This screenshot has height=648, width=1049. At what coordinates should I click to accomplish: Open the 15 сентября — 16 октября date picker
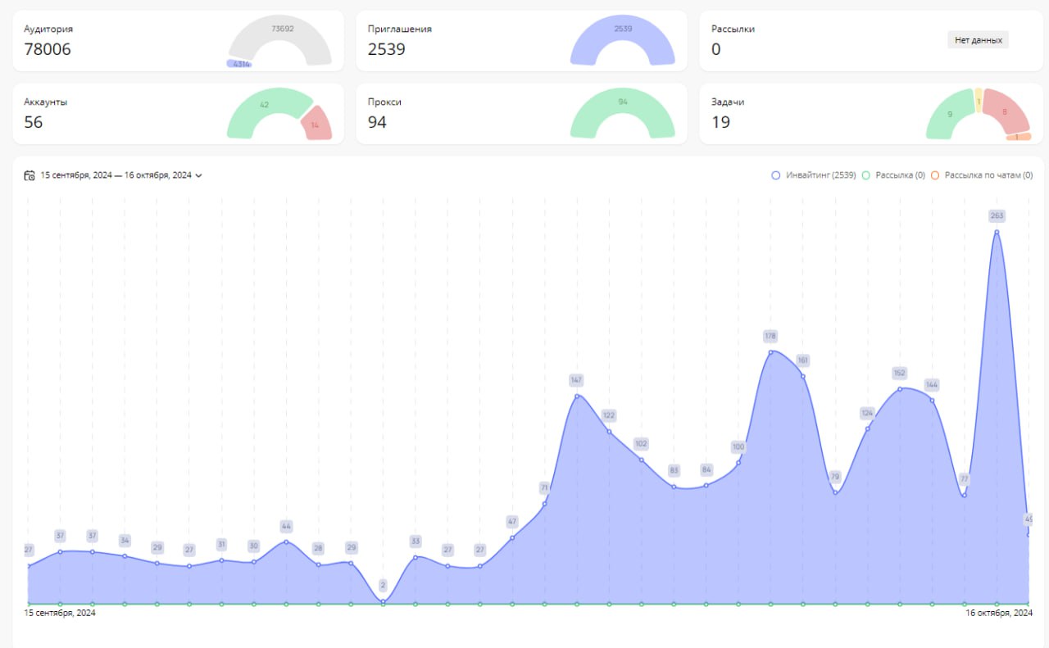pos(116,175)
